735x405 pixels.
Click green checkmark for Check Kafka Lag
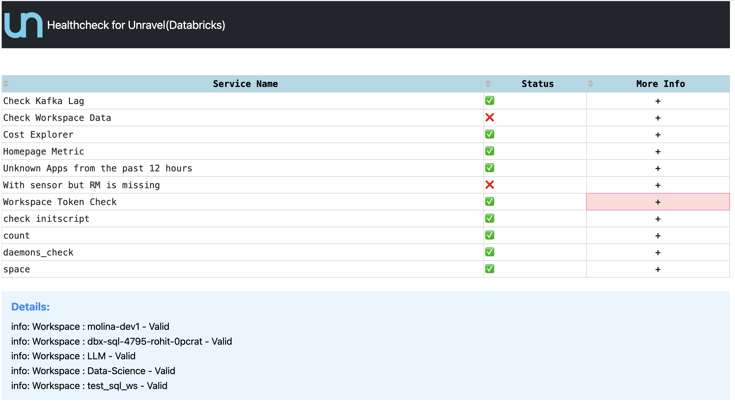pos(490,100)
